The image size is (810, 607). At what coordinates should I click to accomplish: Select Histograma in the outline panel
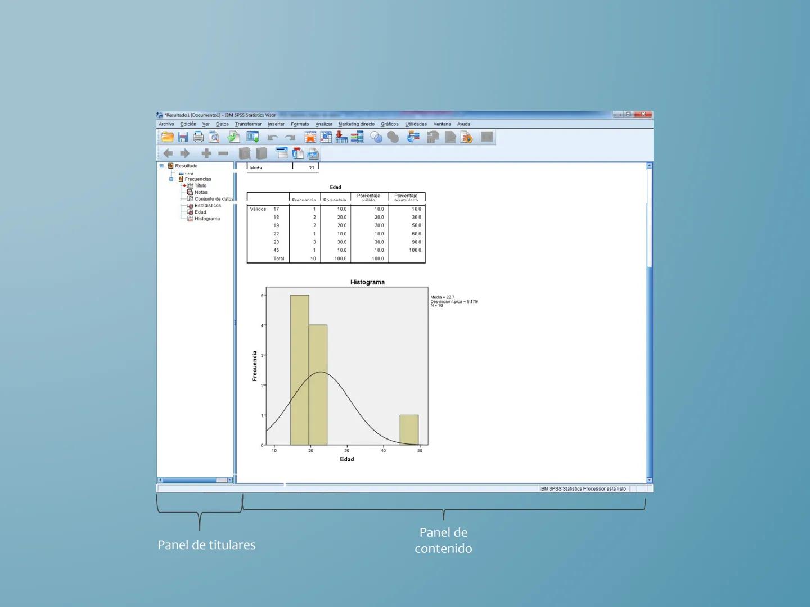point(206,219)
